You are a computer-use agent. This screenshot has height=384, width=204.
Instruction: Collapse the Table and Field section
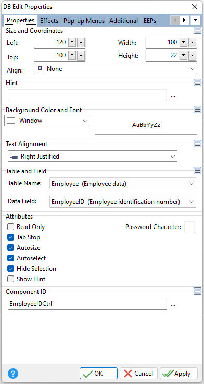(197, 171)
